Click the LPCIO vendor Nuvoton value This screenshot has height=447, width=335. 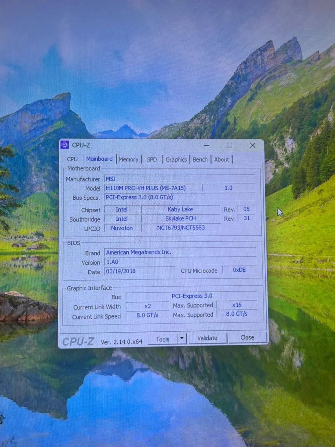121,228
